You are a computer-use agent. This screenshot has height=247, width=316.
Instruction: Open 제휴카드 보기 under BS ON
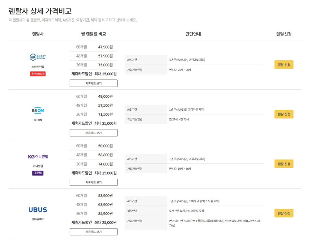(x=94, y=133)
